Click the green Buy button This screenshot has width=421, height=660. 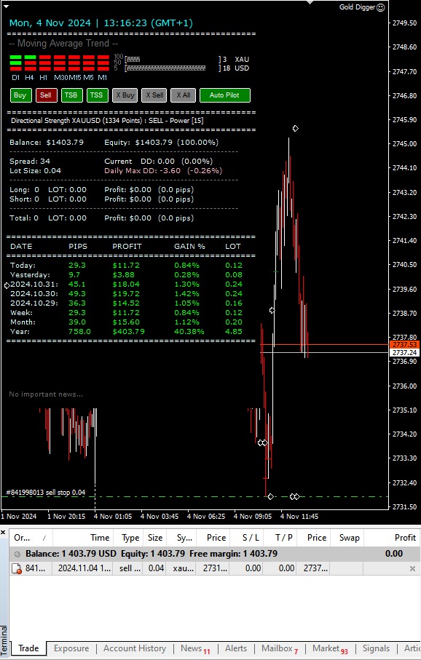click(20, 95)
